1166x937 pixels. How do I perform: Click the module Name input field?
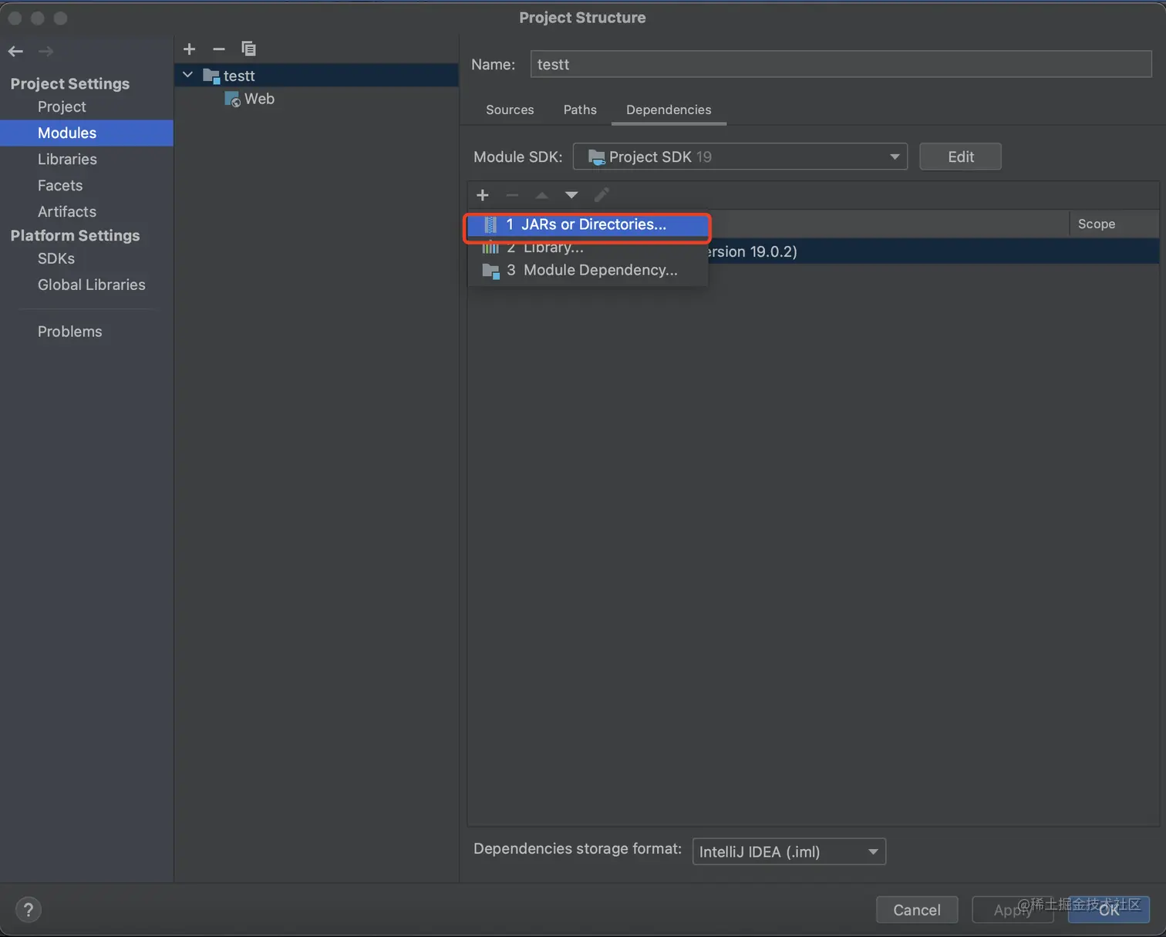[x=841, y=64]
